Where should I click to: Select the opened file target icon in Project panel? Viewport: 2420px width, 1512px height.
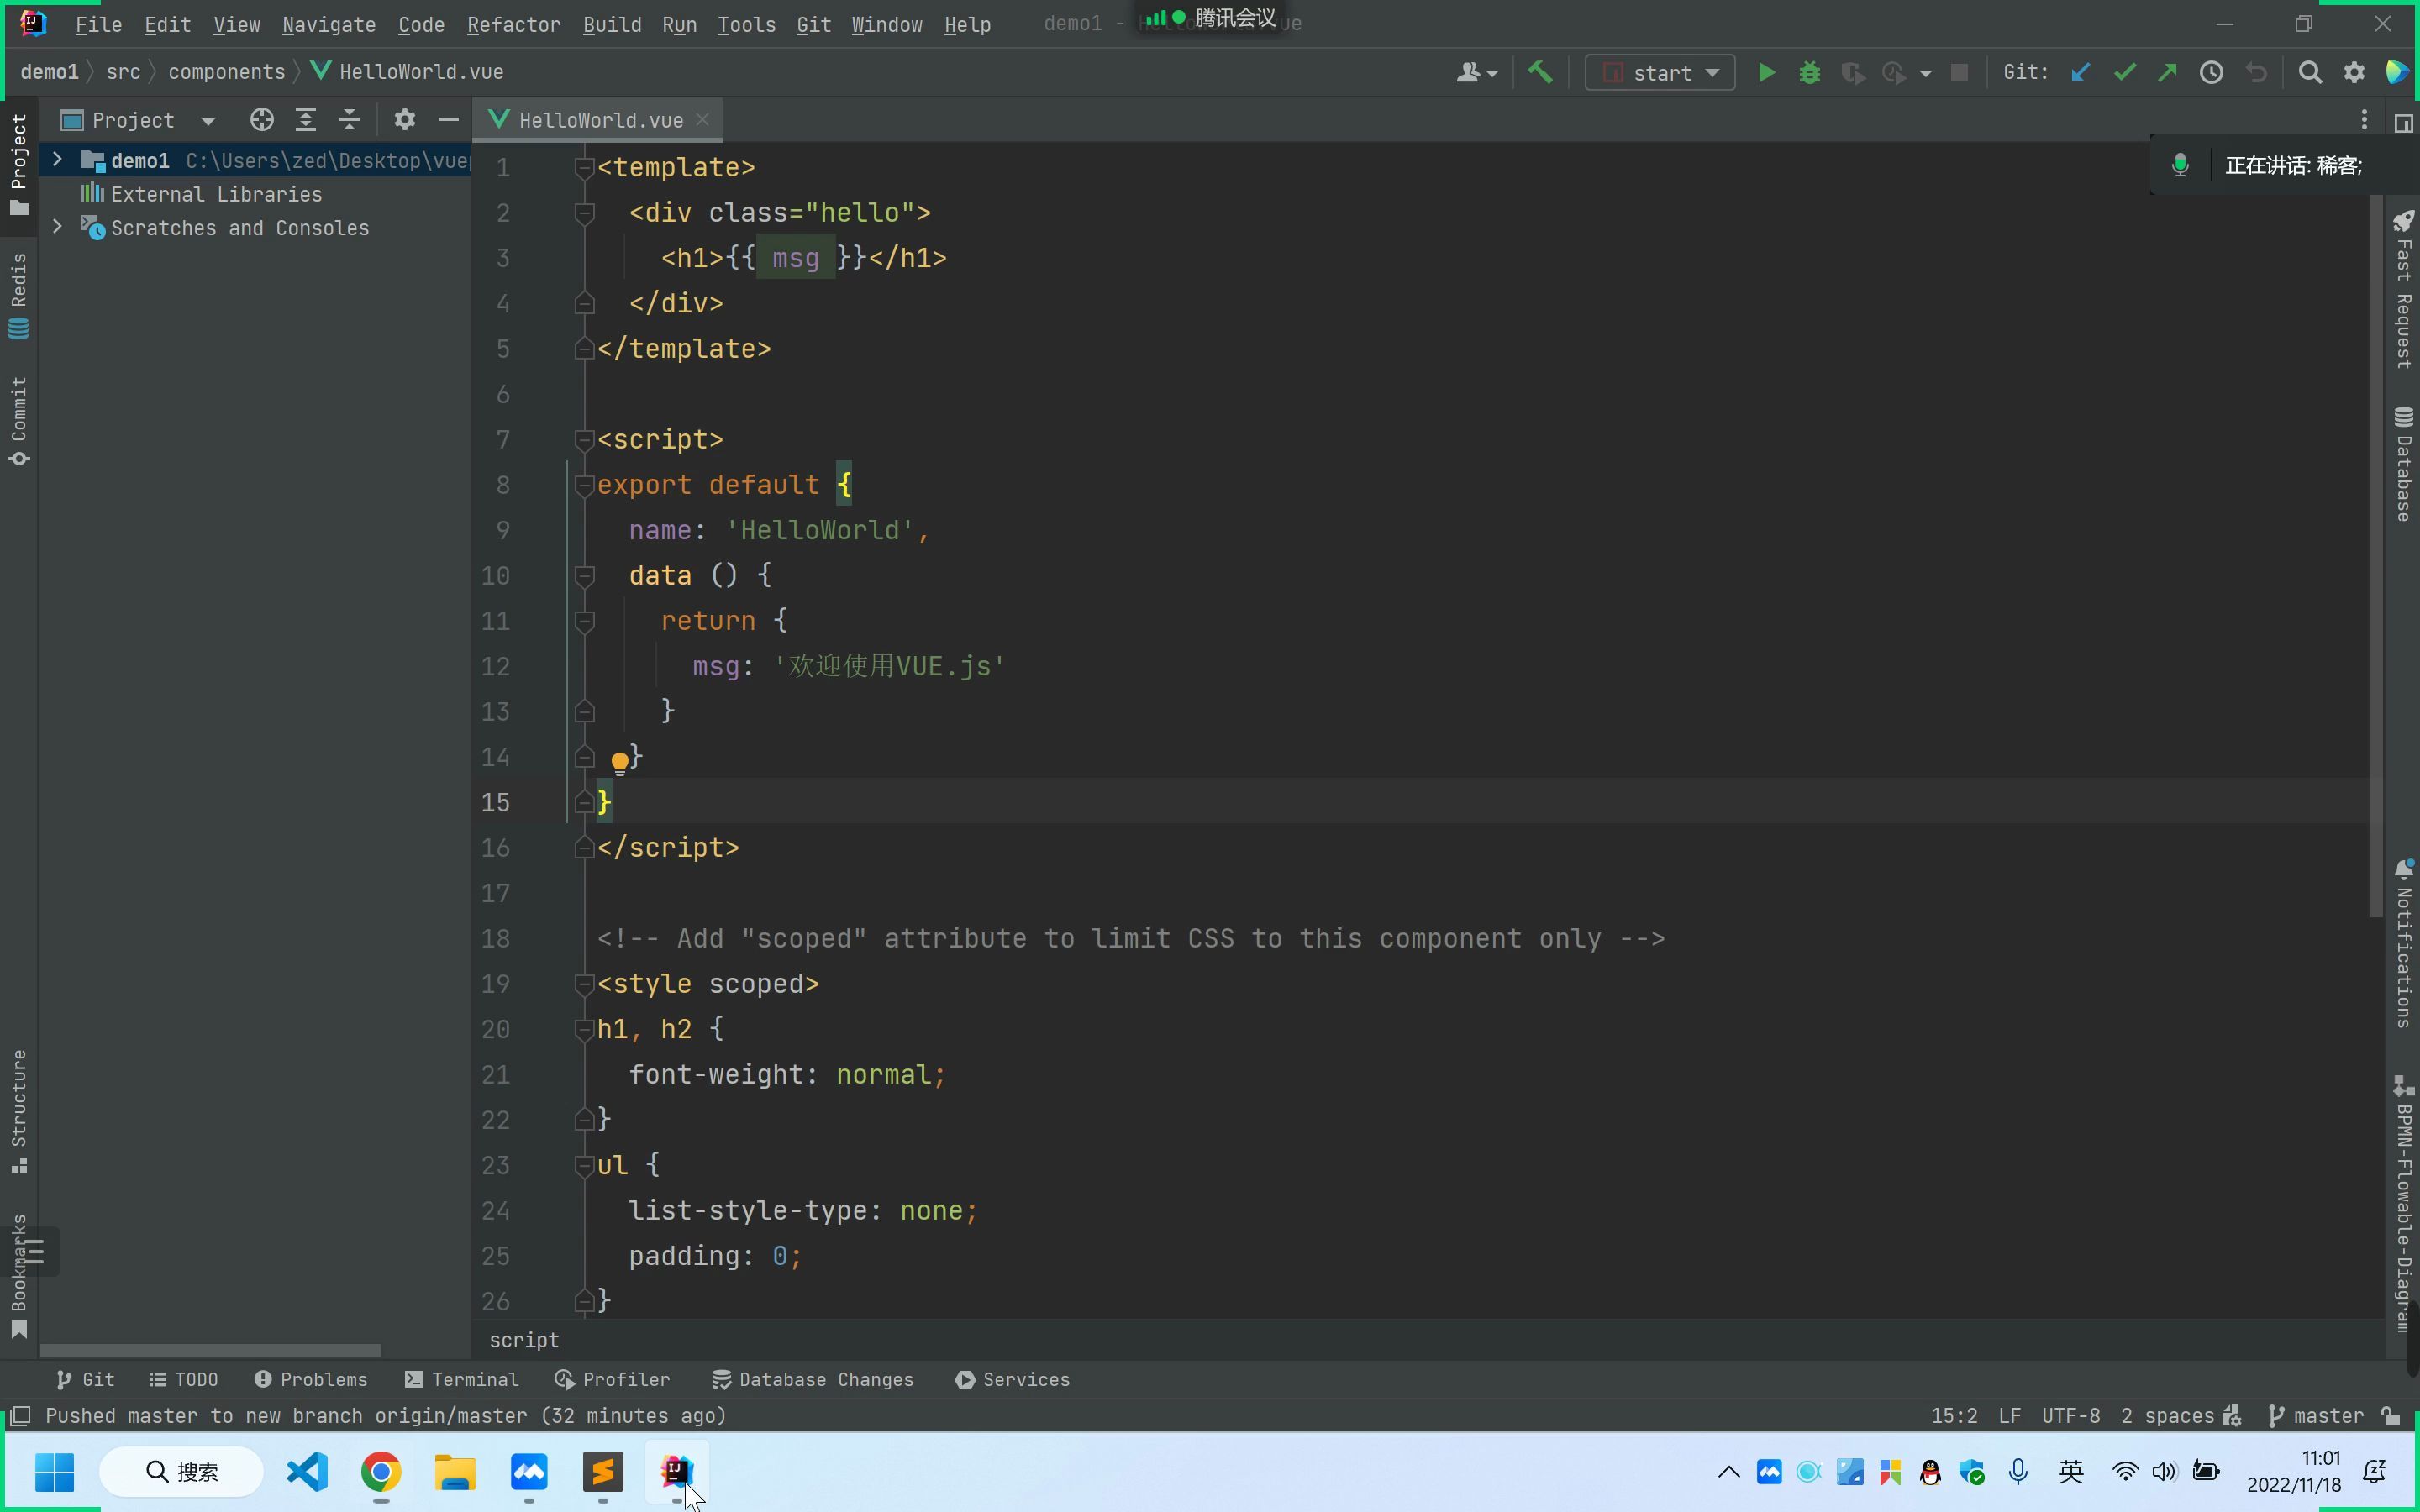pyautogui.click(x=262, y=120)
